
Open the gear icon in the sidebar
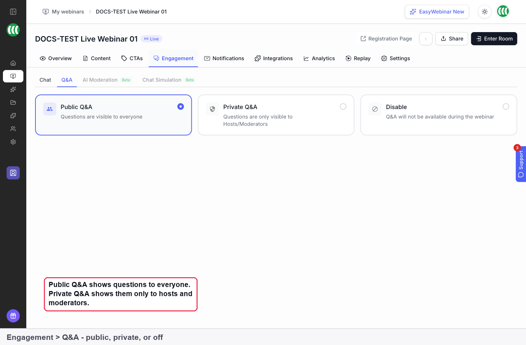point(13,142)
